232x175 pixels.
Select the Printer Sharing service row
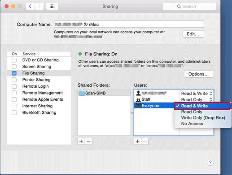[39, 80]
